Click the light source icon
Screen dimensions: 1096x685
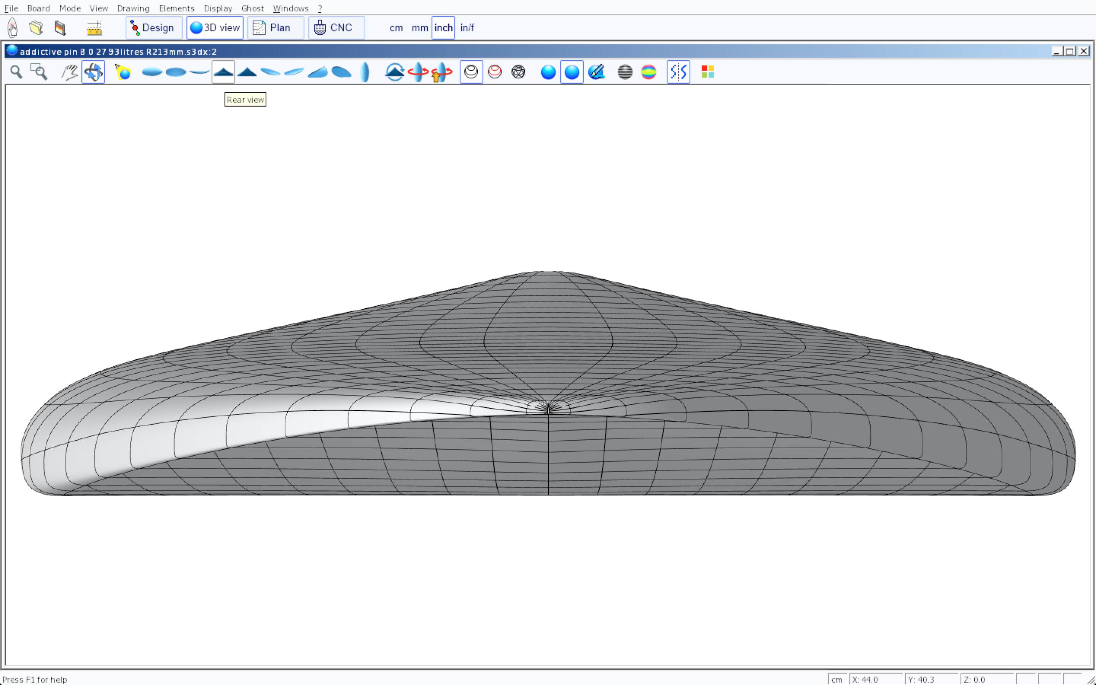(x=123, y=72)
